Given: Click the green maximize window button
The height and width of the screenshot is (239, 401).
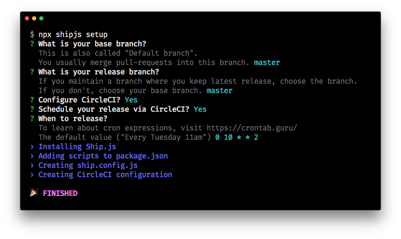Looking at the screenshot, I should pos(41,18).
